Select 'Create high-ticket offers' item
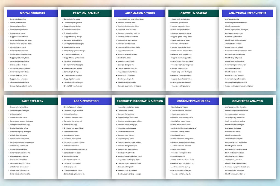Screen dimensions: 280x186 pos(19,128)
